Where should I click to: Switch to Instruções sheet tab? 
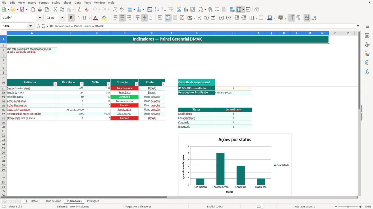93,201
